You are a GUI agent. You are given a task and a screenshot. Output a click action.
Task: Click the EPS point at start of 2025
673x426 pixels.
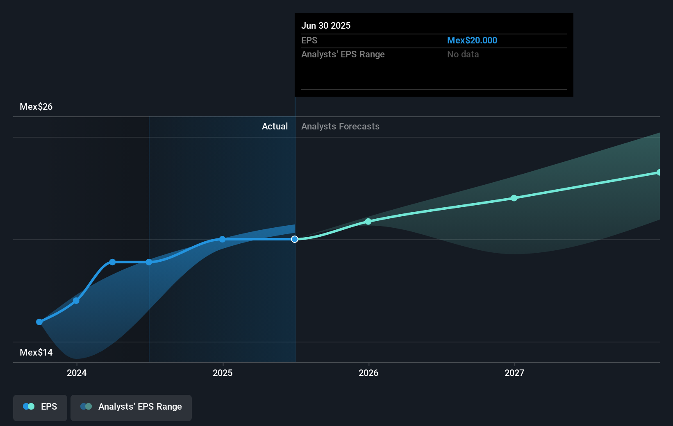[222, 239]
